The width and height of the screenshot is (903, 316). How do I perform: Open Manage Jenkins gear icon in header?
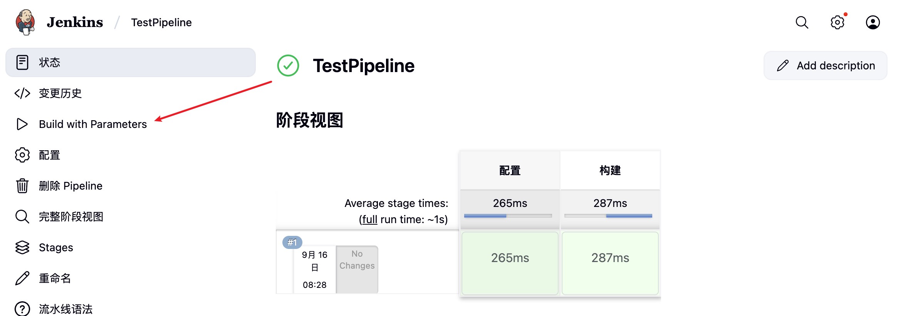(837, 22)
